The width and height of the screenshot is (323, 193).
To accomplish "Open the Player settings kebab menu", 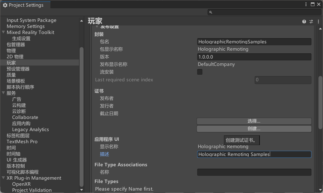I will (318, 22).
